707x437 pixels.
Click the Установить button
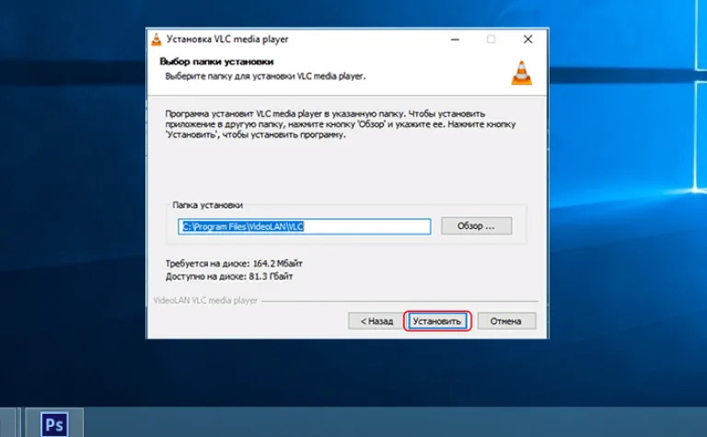437,321
